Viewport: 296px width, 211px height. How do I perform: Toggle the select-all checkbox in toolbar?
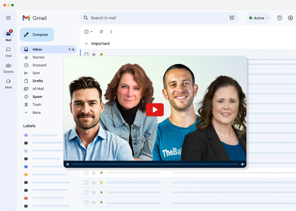(x=86, y=32)
